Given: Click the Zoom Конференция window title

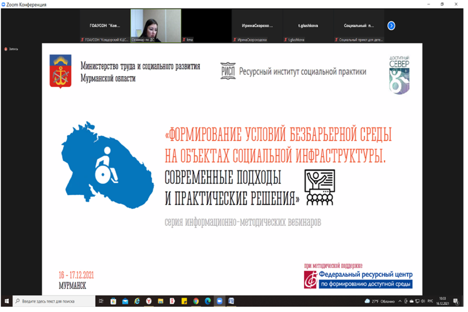Looking at the screenshot, I should click(26, 5).
